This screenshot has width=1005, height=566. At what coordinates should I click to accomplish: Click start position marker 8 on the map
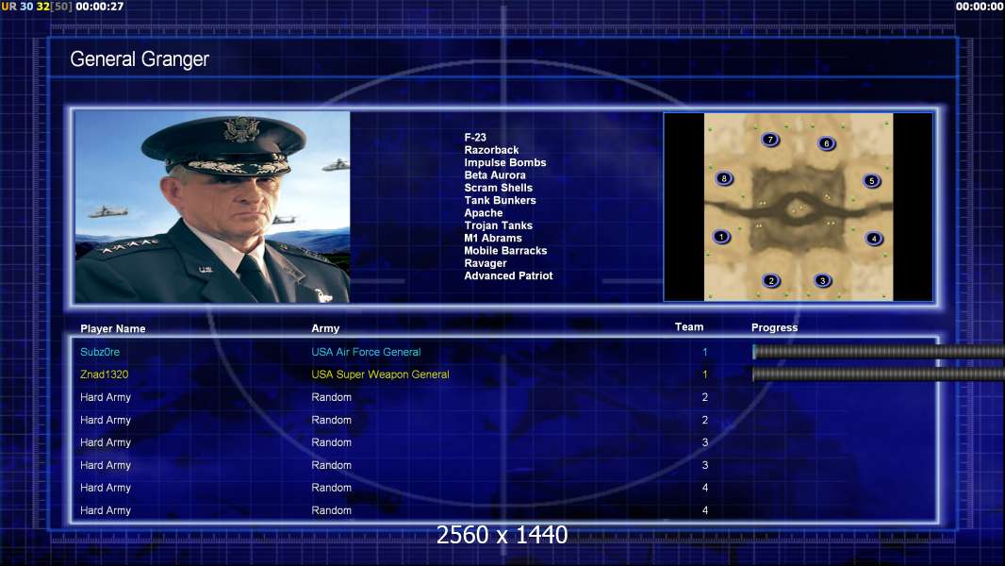[x=724, y=178]
